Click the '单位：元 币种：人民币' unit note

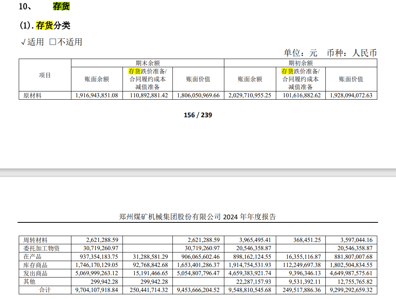coord(330,53)
